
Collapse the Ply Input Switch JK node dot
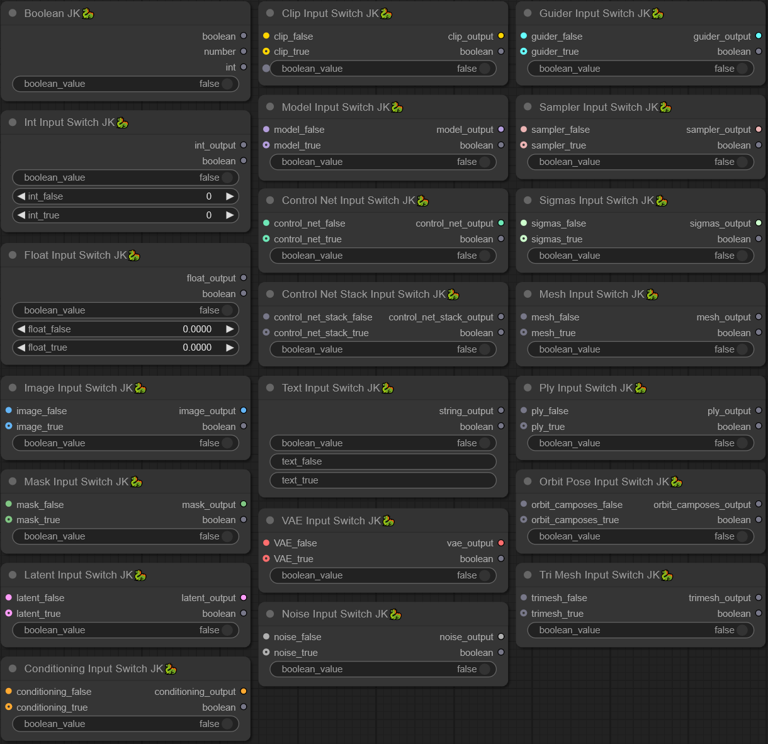(528, 388)
